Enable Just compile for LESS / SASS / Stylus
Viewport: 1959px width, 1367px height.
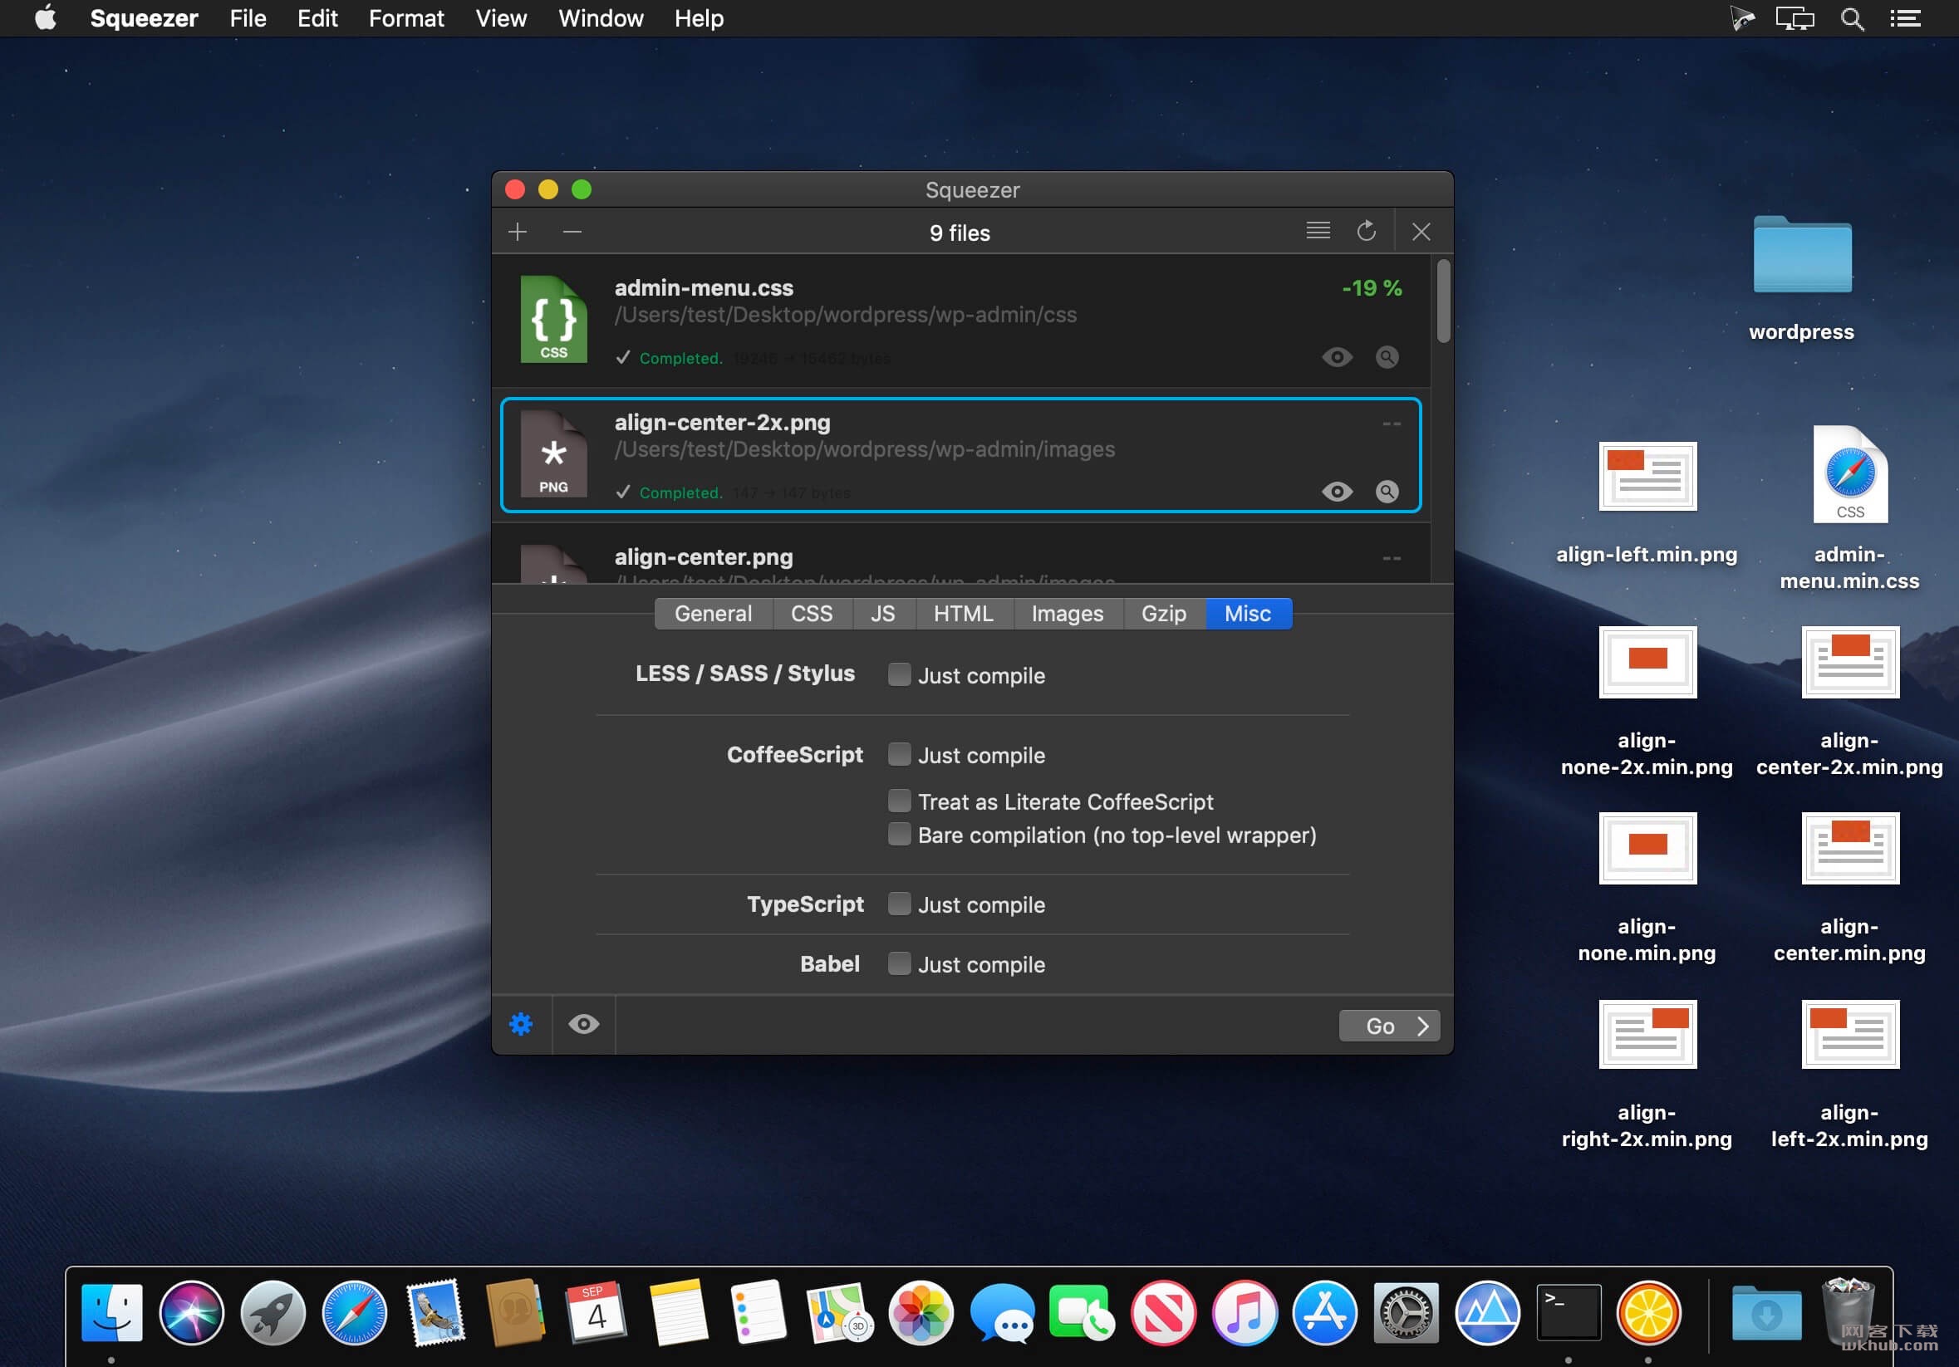[x=899, y=674]
